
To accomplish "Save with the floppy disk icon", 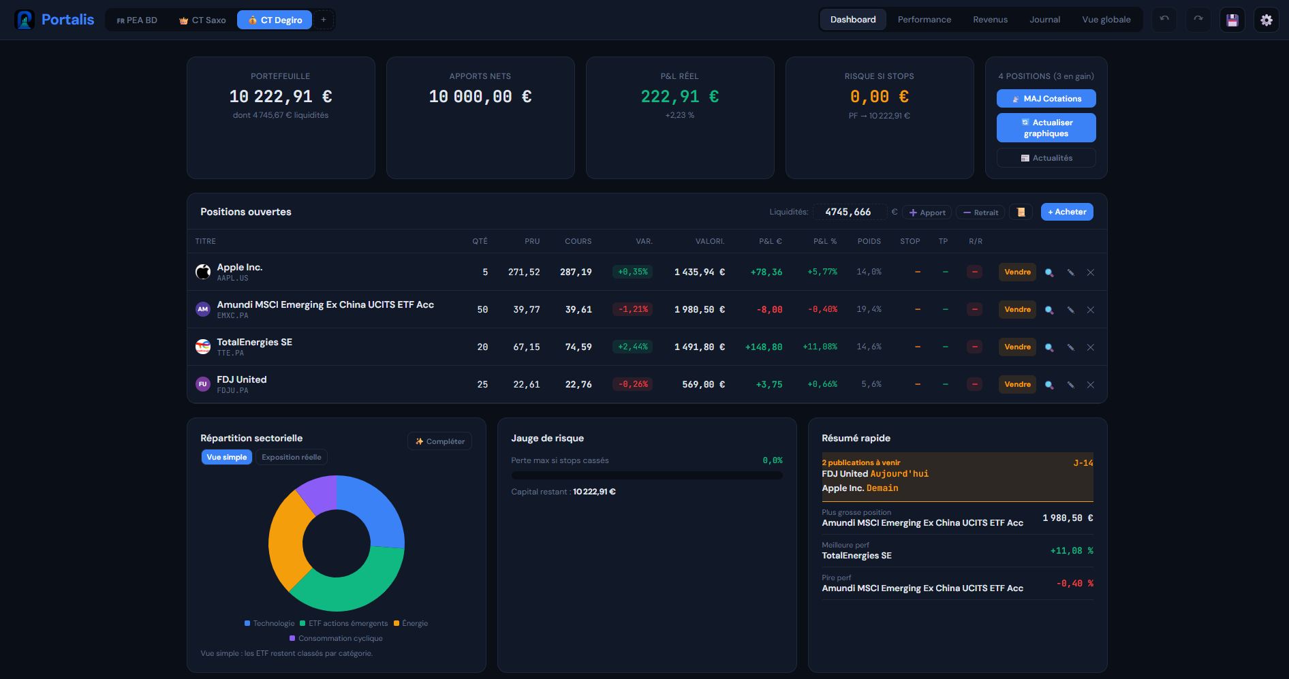I will pos(1232,20).
